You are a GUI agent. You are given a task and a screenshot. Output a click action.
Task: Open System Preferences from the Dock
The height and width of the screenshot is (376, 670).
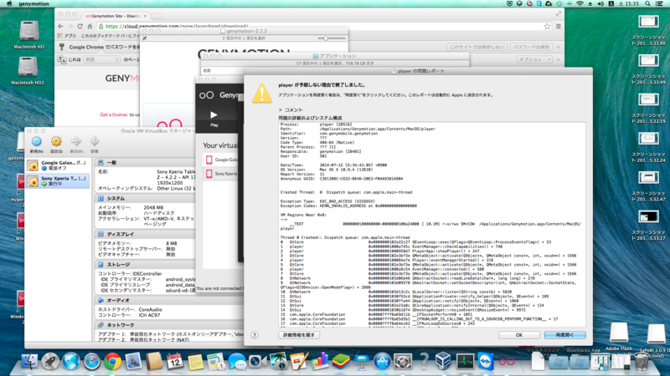[403, 361]
